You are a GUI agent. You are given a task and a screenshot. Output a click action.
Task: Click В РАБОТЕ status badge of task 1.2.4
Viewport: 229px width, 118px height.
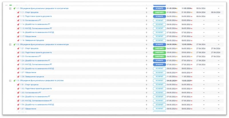pos(159,60)
